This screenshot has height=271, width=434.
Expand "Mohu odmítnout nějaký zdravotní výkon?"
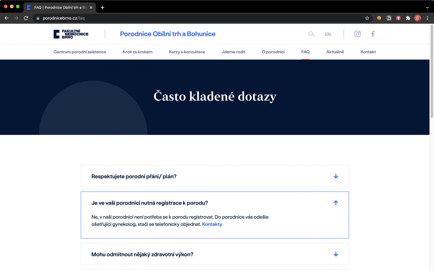coord(336,254)
